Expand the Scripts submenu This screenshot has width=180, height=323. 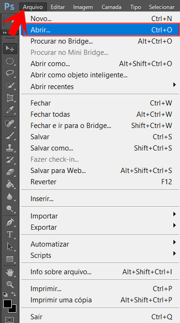(174, 253)
